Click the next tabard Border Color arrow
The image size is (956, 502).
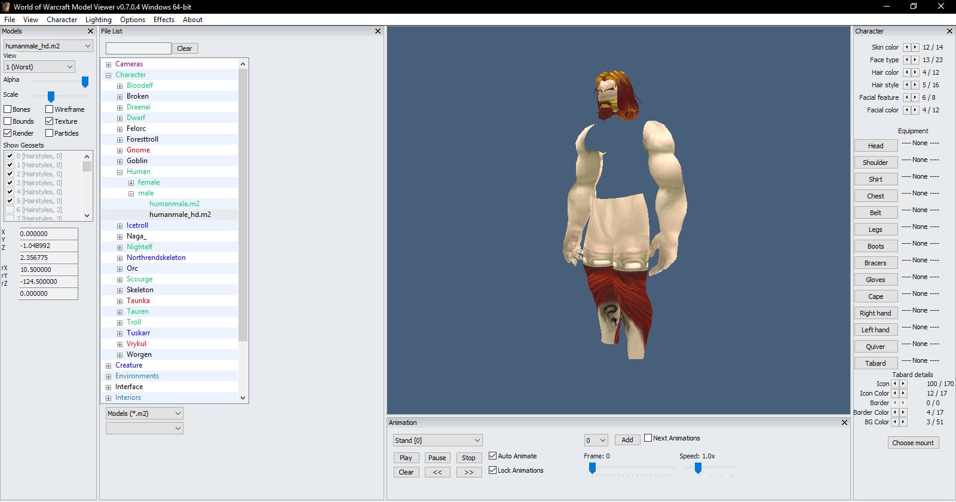coord(903,412)
